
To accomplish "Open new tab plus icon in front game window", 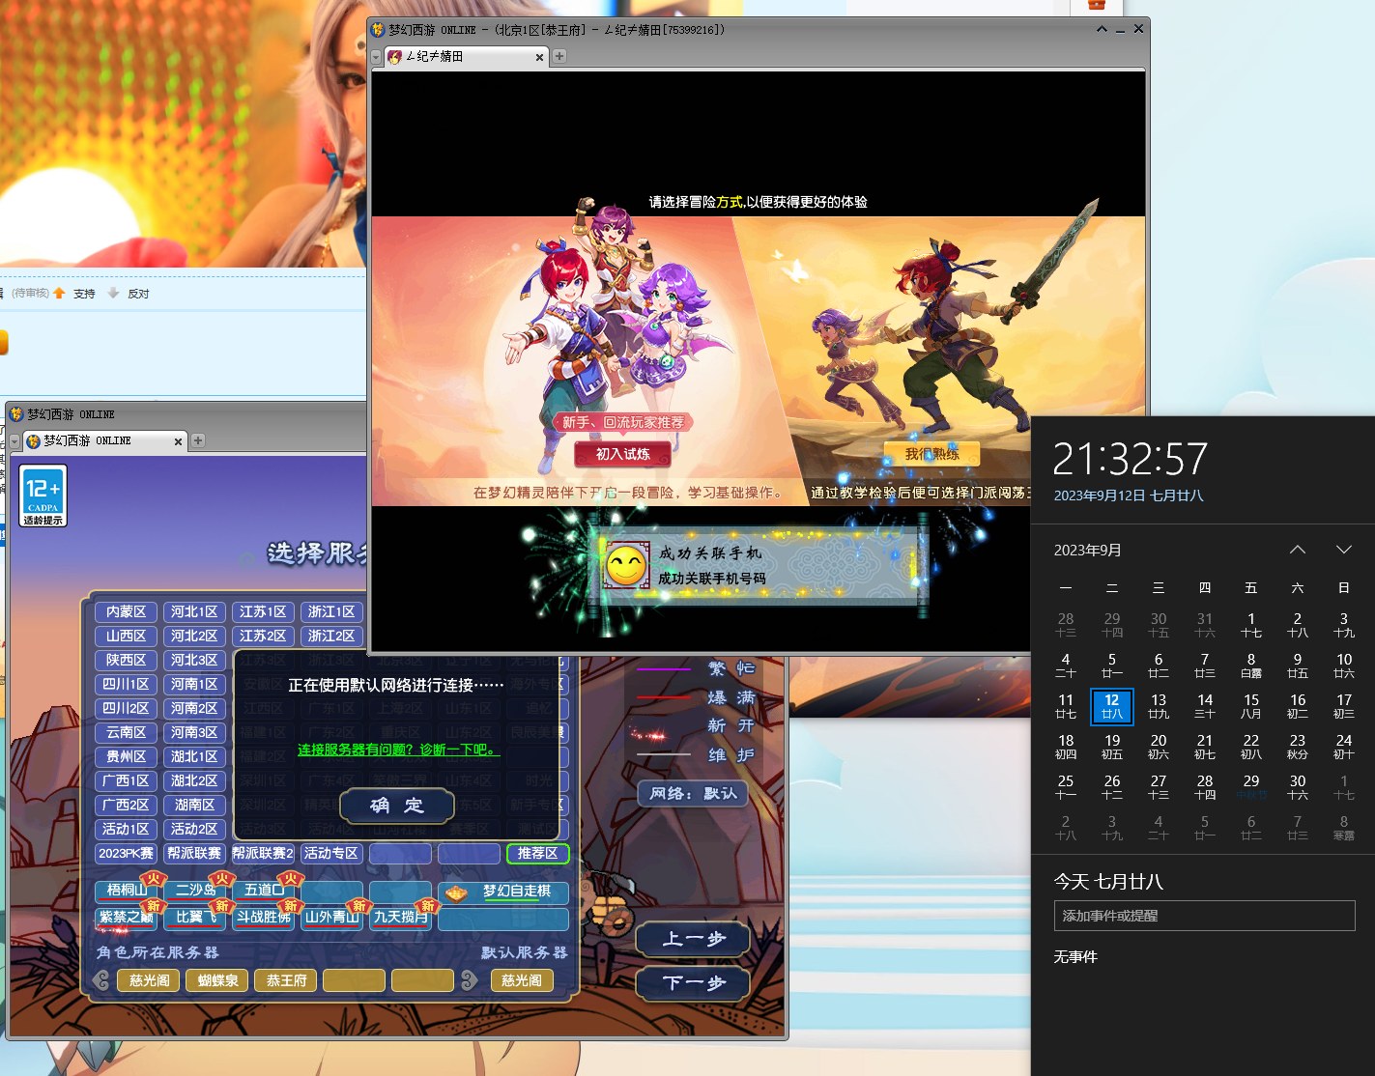I will coord(559,56).
